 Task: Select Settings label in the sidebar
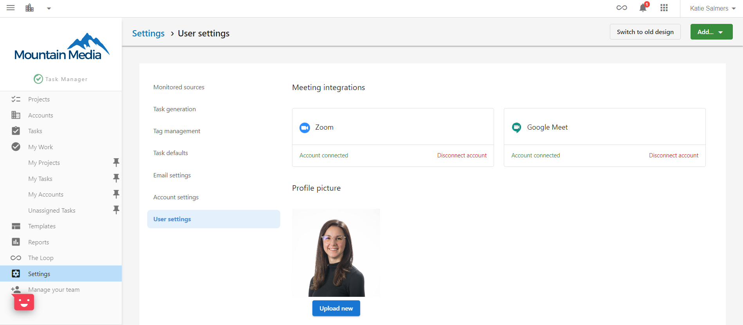39,274
